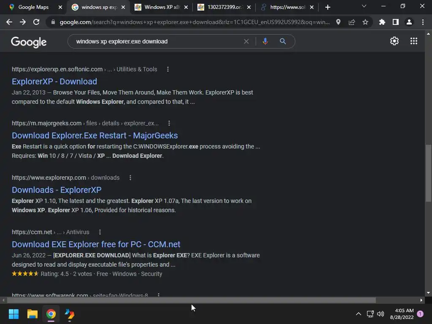This screenshot has width=432, height=324.
Task: Open volume control tray icon
Action: (381, 314)
